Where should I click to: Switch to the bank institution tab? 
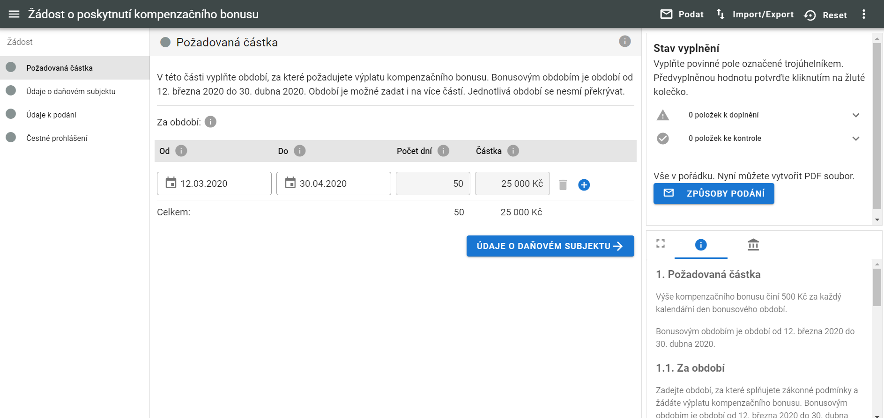click(753, 245)
